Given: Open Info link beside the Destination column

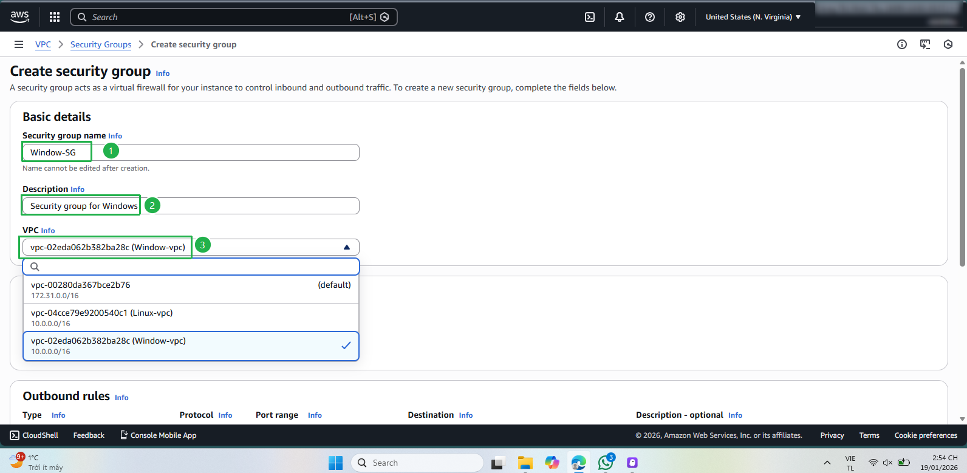Looking at the screenshot, I should (466, 415).
